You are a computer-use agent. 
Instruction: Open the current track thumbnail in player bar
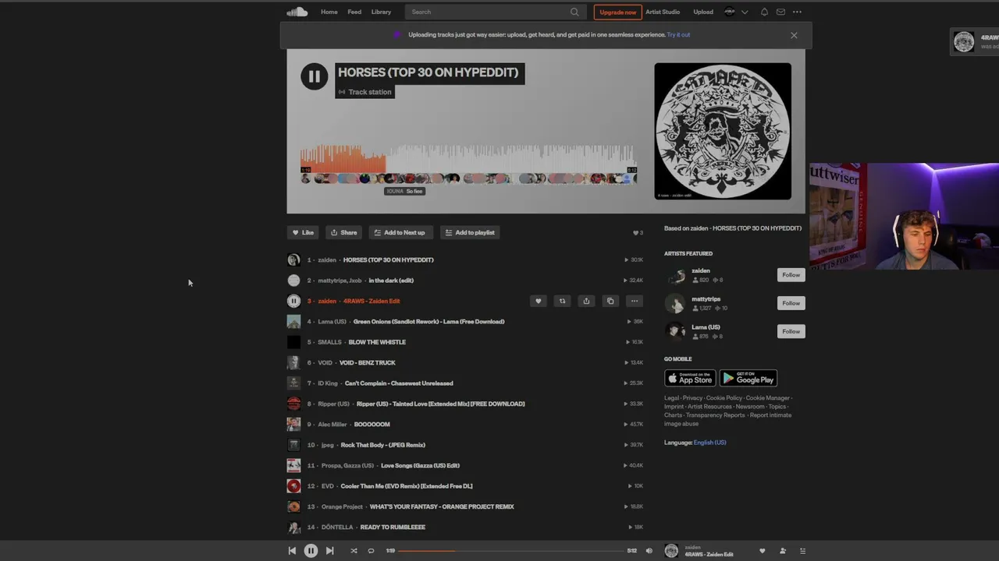click(671, 551)
